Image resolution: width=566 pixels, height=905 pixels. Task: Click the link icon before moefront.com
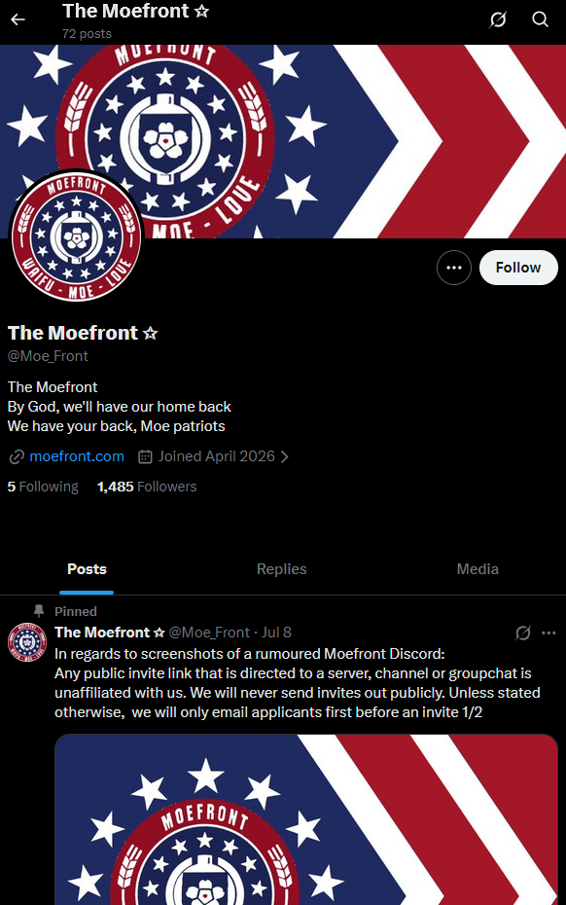(x=17, y=456)
